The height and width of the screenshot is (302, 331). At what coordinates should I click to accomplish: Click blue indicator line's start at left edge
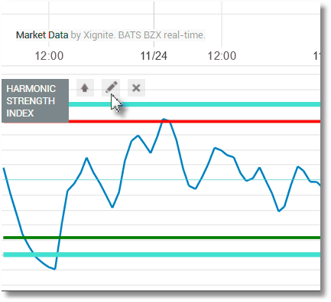point(4,168)
